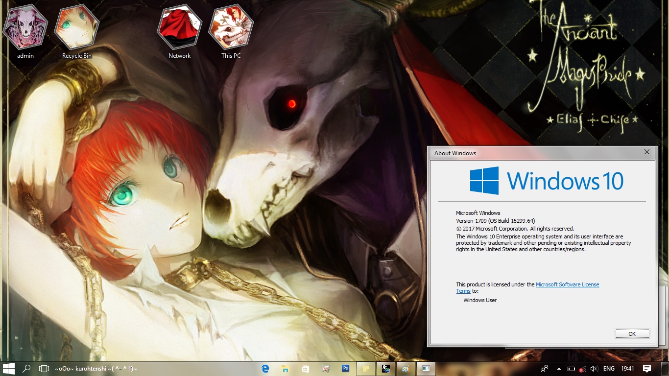
Task: Open Task View on the taskbar
Action: (x=44, y=369)
